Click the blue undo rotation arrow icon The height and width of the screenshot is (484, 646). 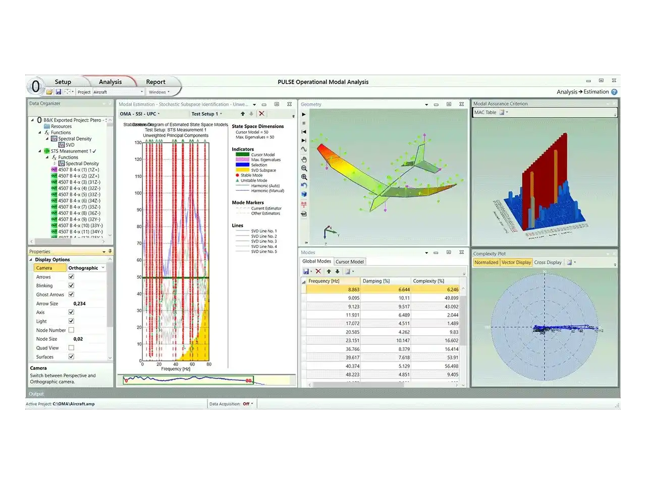[304, 186]
